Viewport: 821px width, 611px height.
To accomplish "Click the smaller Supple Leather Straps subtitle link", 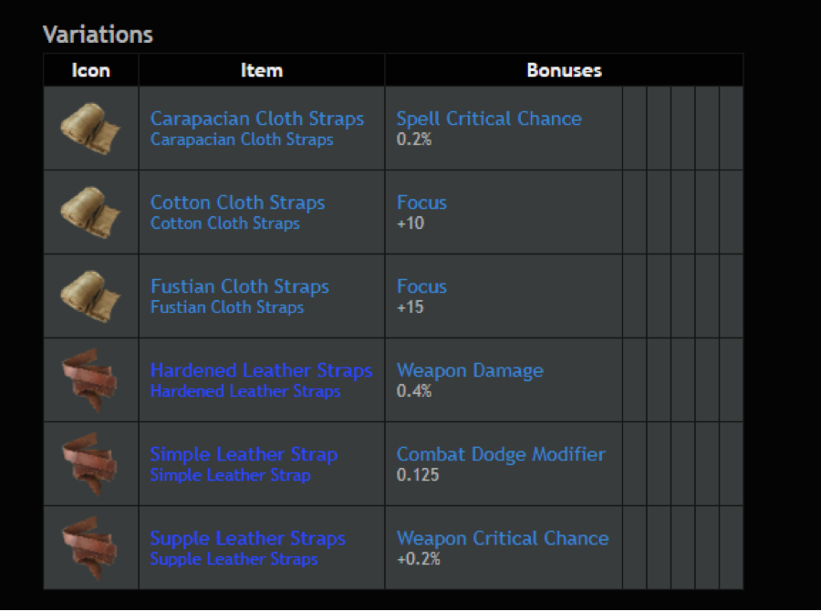I will [x=234, y=559].
